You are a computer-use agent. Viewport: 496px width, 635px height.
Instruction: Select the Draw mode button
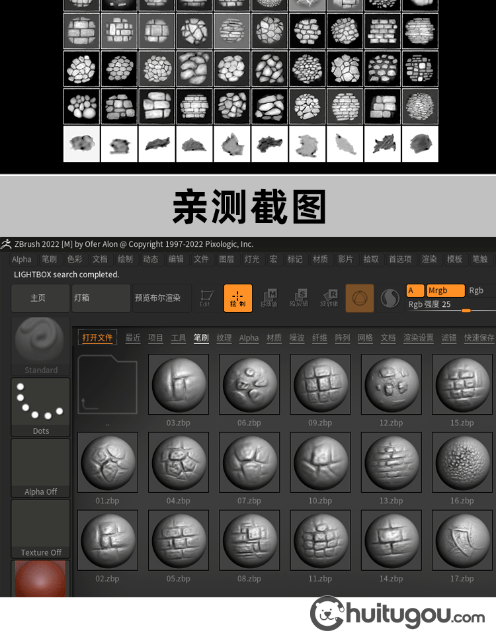[238, 298]
